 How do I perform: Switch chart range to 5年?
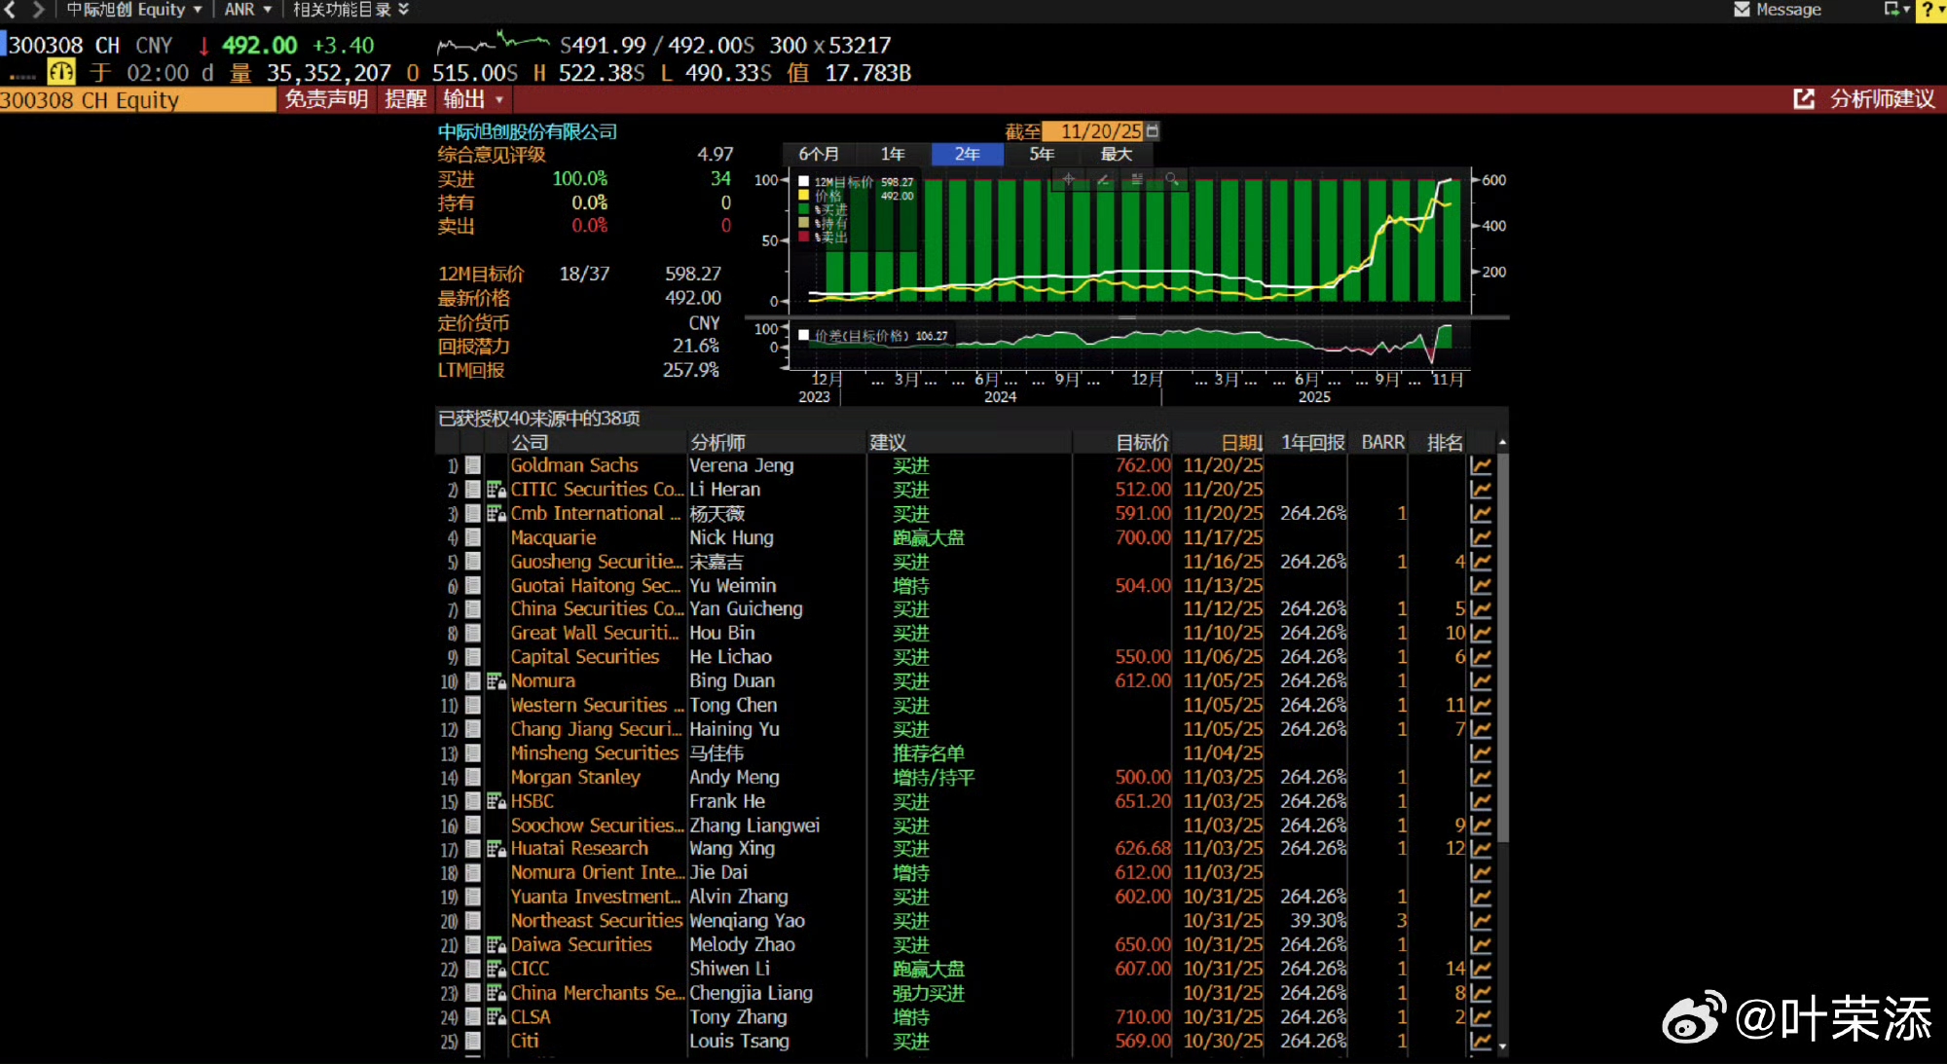tap(1042, 154)
